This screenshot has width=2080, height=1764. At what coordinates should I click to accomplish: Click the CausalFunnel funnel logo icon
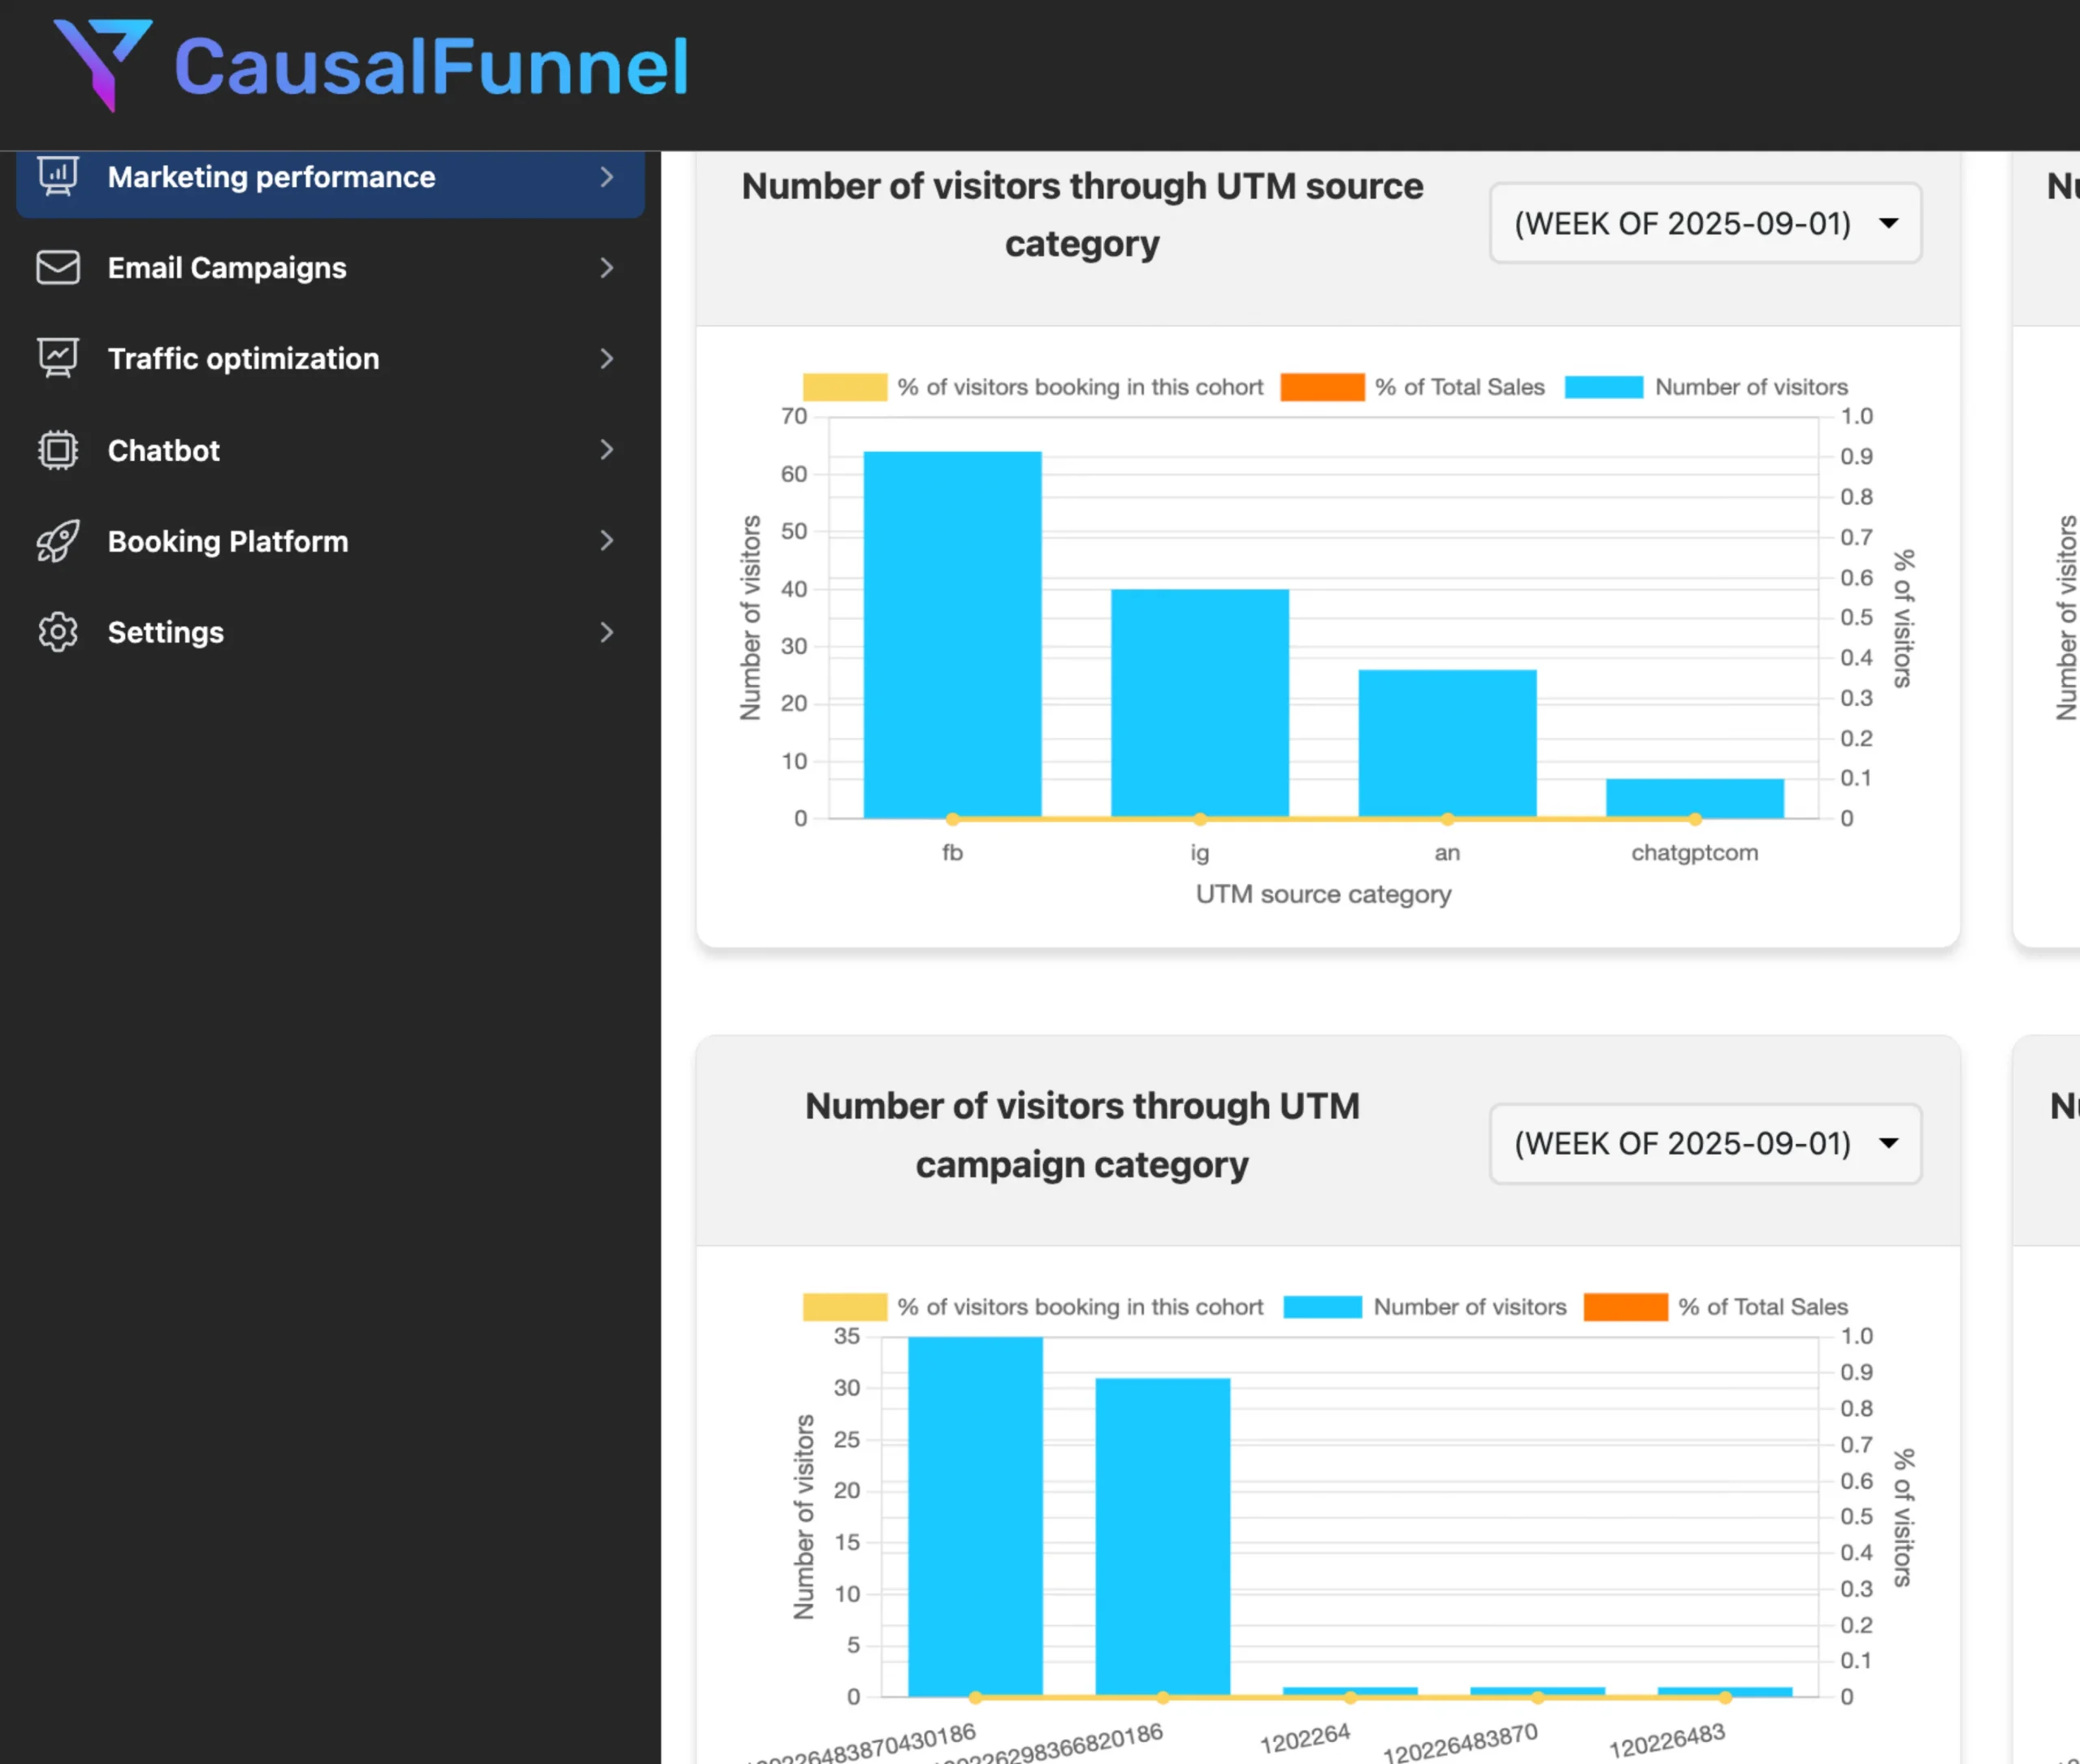pyautogui.click(x=101, y=63)
